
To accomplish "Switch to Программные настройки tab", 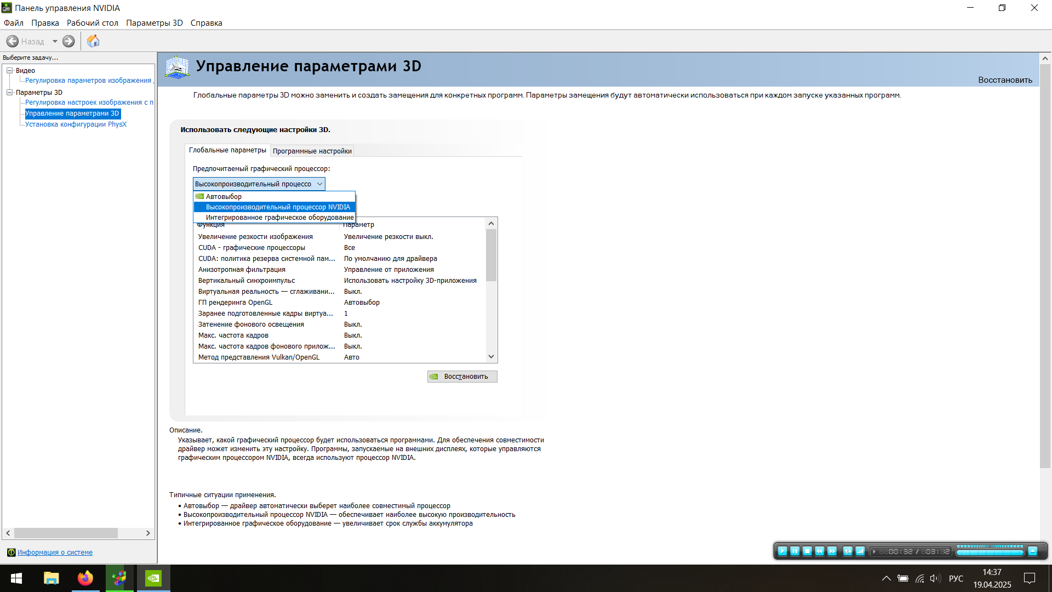I will click(312, 151).
